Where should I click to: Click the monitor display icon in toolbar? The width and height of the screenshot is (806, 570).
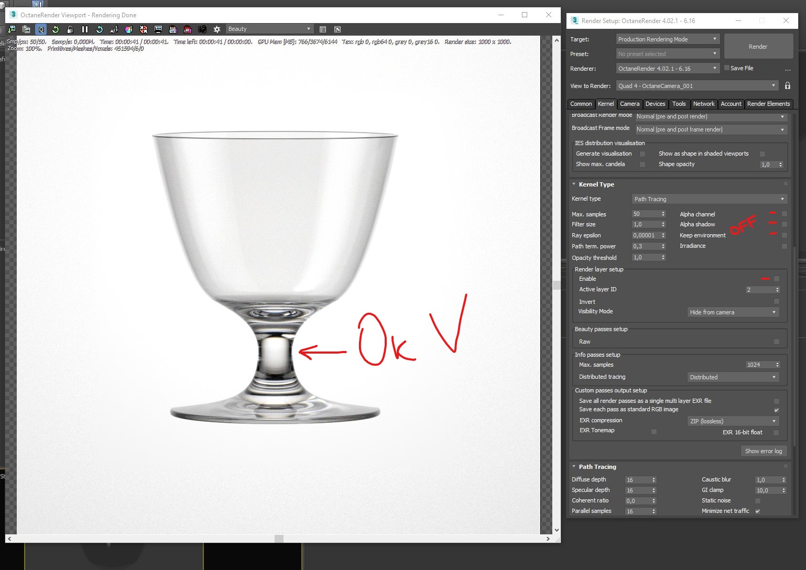pos(158,29)
